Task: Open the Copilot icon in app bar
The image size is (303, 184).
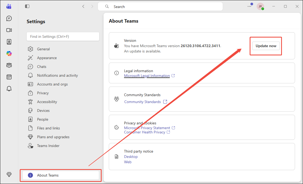Action: 9,54
